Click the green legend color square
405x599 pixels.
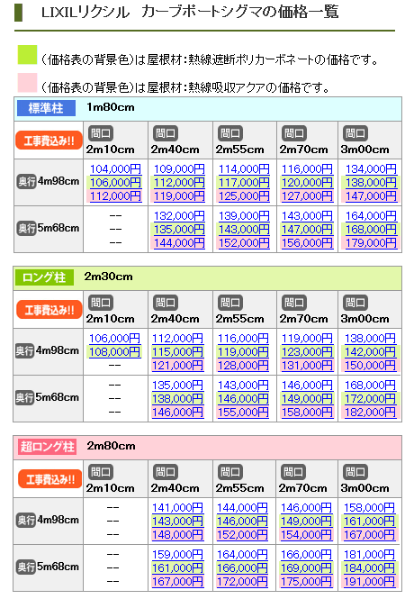click(27, 55)
